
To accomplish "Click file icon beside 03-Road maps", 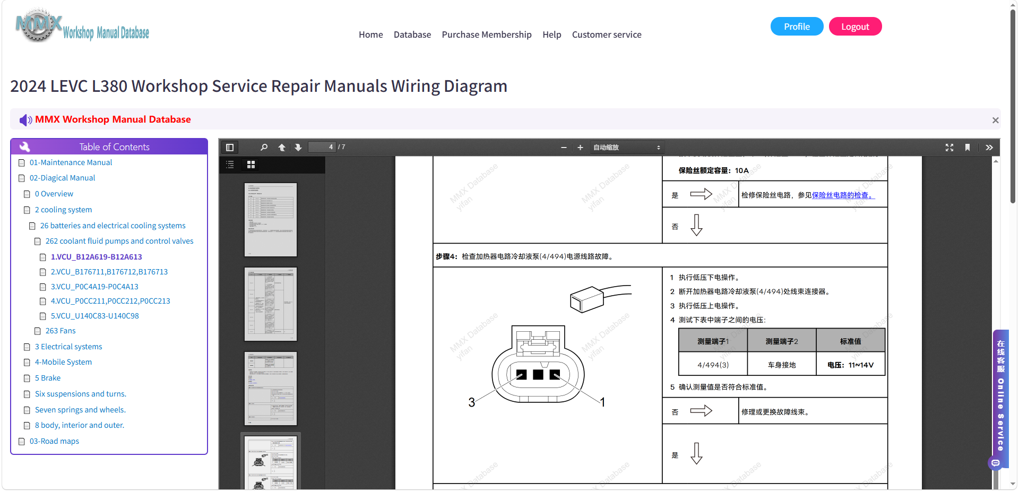I will tap(22, 442).
